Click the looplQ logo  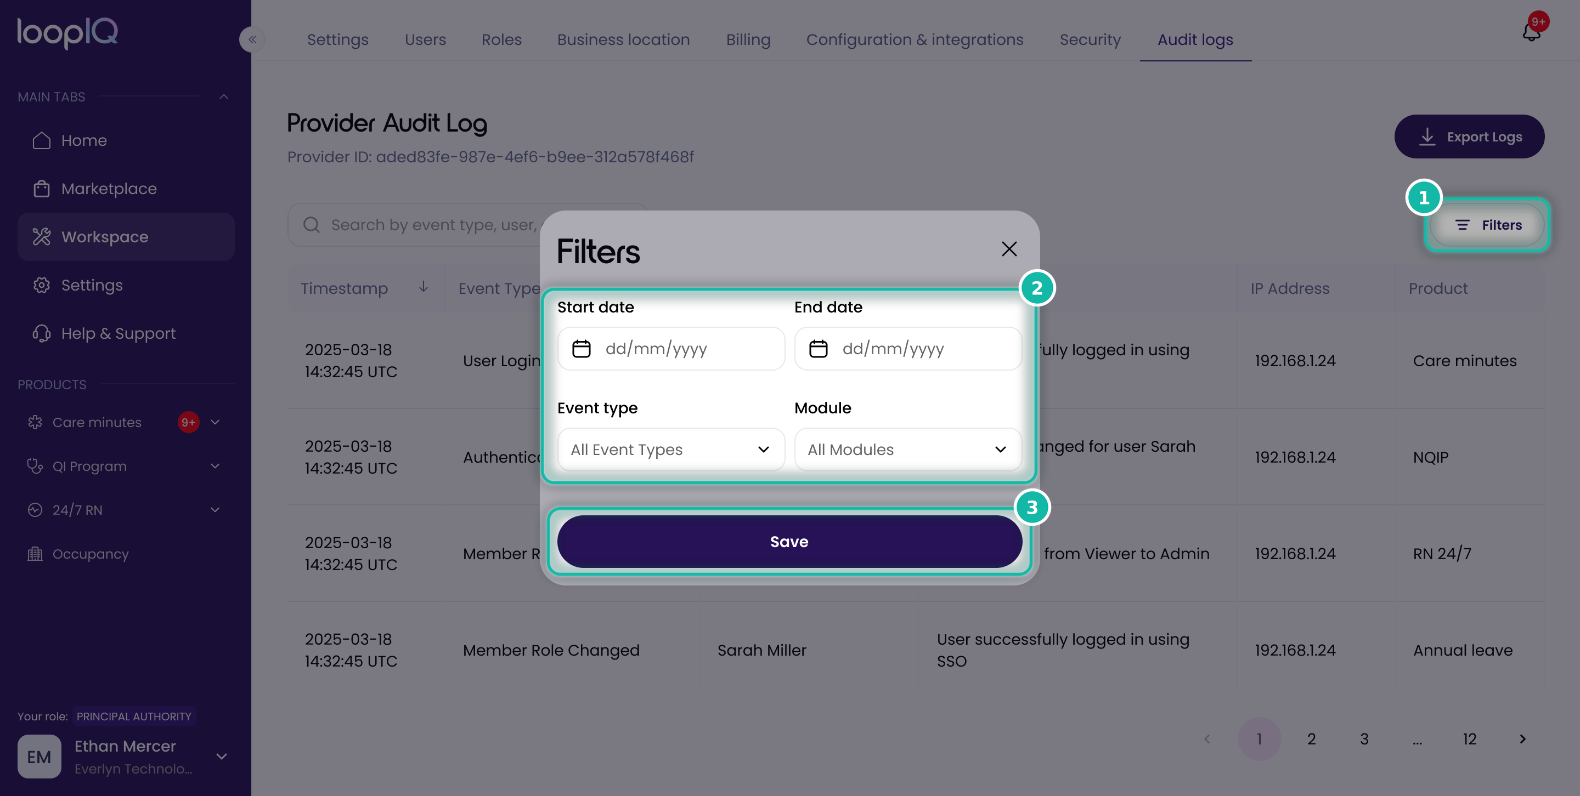click(x=67, y=32)
